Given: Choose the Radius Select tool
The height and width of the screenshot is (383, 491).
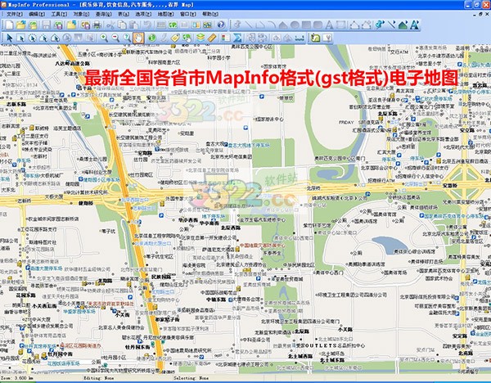Looking at the screenshot, I should pos(32,38).
